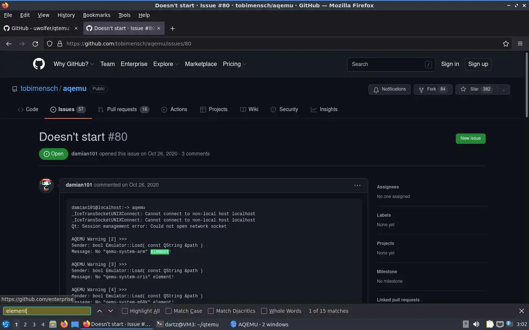Viewport: 529px width, 330px height.
Task: Open the Security tab
Action: click(x=284, y=109)
